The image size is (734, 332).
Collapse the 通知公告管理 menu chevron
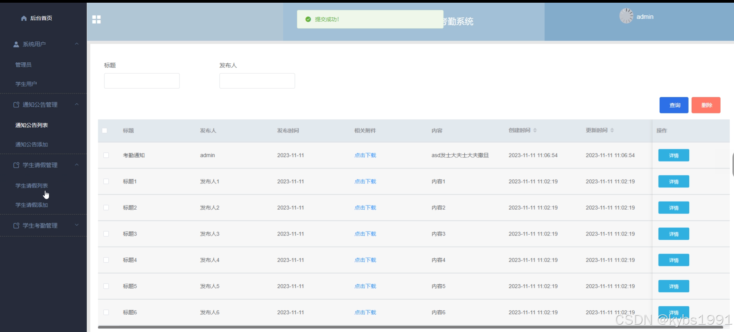[x=77, y=104]
